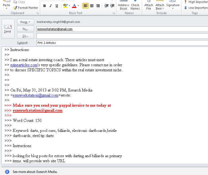The width and height of the screenshot is (208, 175).
Task: Toggle bold formatting
Action: 45,6
